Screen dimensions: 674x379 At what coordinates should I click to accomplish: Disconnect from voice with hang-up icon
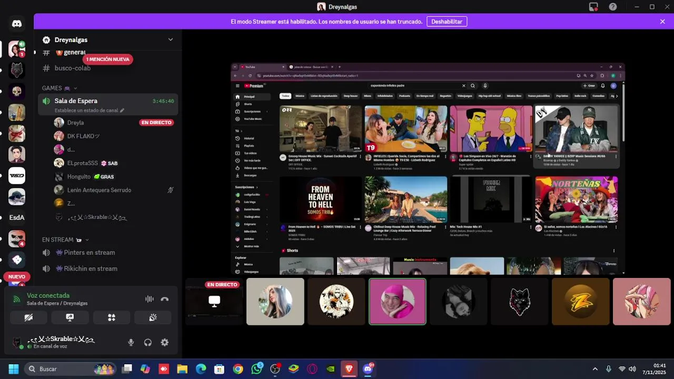pyautogui.click(x=165, y=299)
